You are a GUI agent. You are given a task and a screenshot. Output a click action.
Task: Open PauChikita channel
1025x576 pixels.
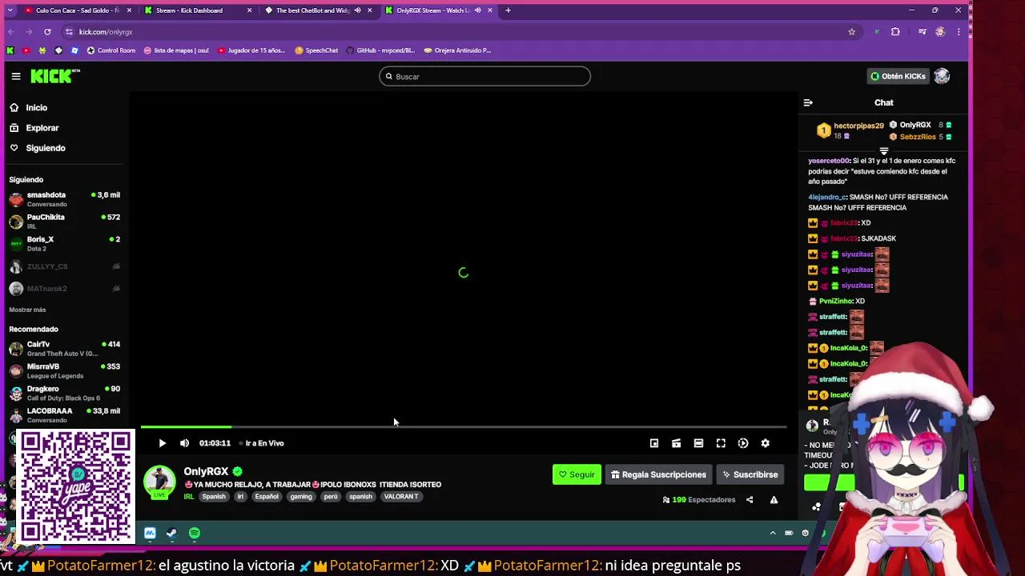[x=64, y=222]
